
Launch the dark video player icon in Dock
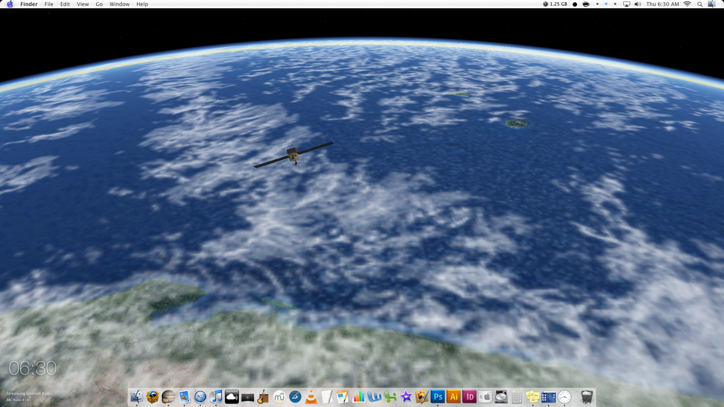pos(248,397)
